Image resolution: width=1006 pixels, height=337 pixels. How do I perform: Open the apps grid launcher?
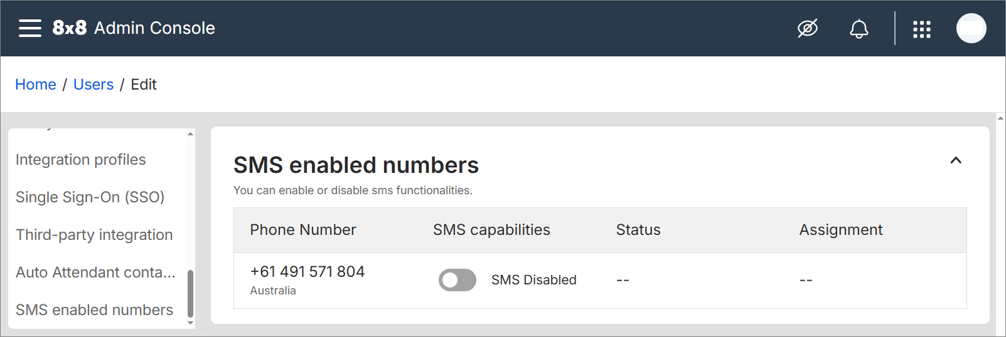pos(921,29)
